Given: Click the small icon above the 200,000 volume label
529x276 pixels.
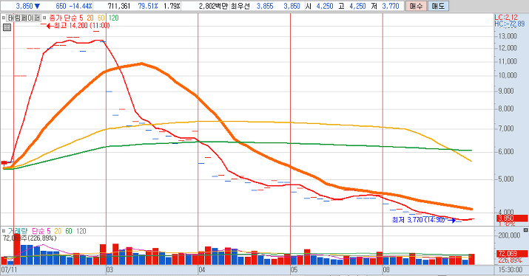Looking at the screenshot, I should point(525,230).
